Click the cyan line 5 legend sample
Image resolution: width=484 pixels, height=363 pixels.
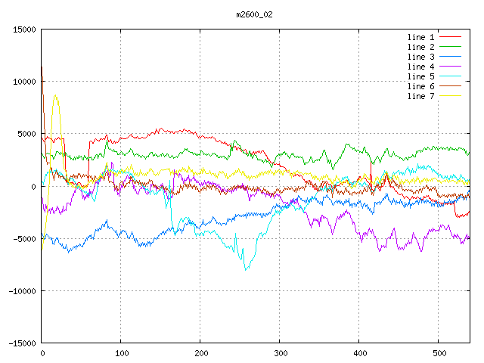(x=451, y=76)
